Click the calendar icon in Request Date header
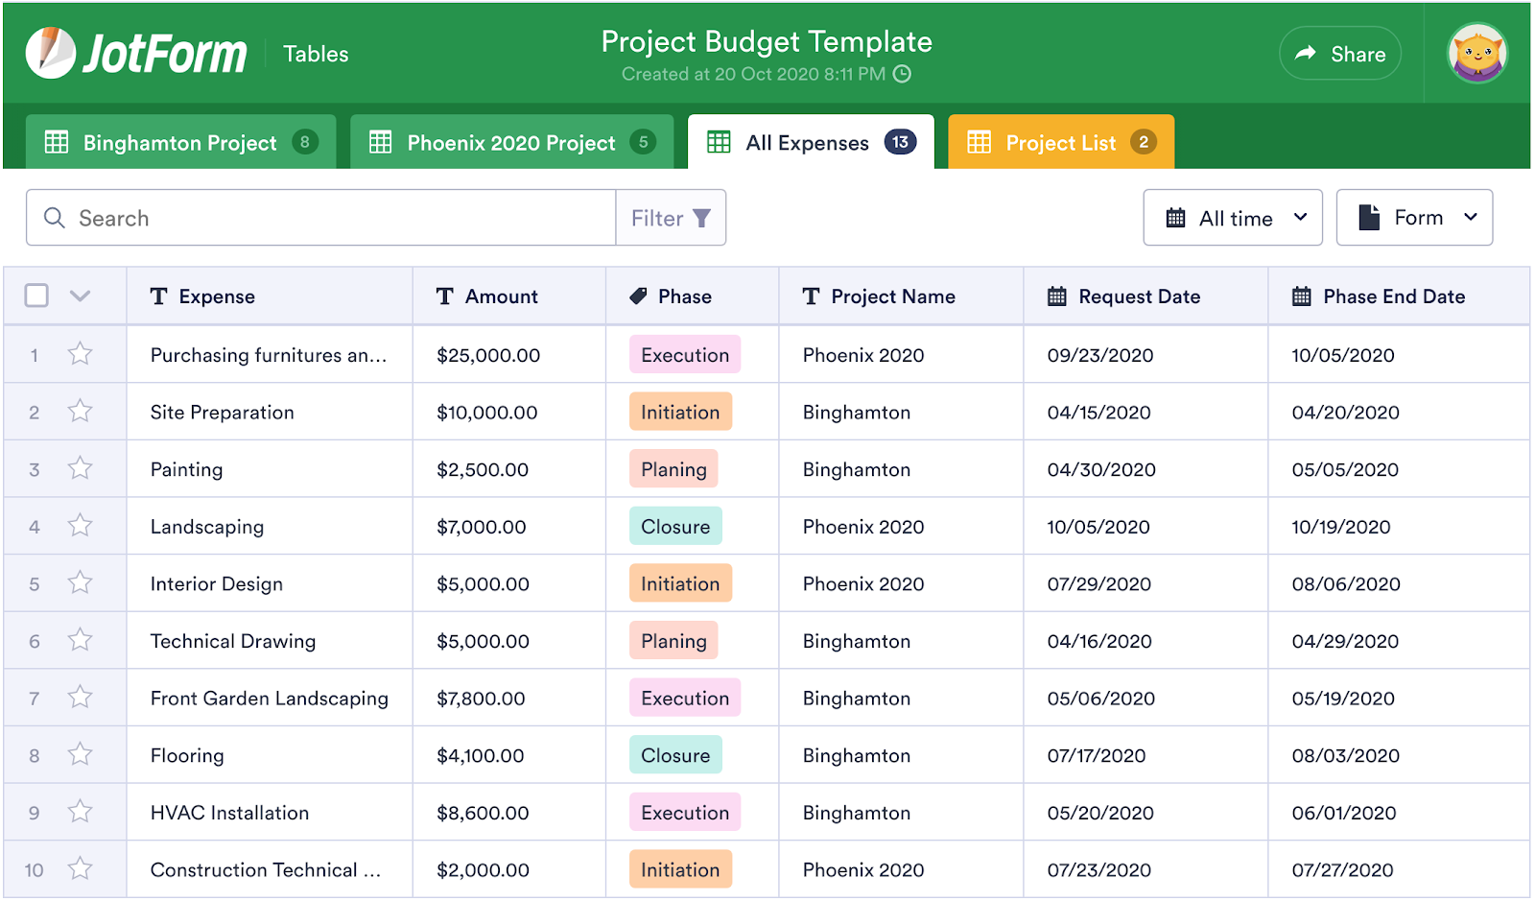The image size is (1535, 901). tap(1056, 296)
